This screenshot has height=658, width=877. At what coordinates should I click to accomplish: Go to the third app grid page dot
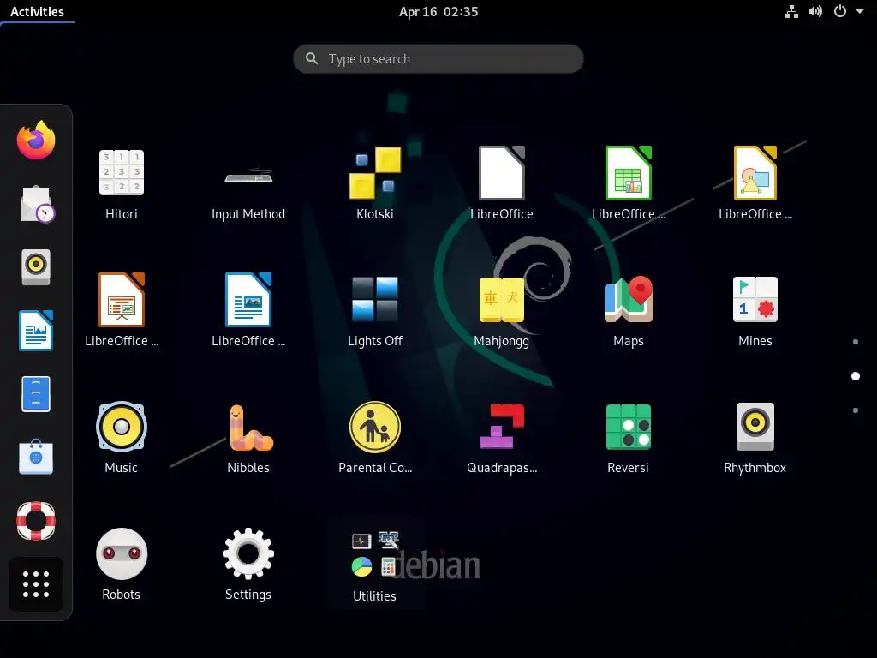click(x=856, y=410)
